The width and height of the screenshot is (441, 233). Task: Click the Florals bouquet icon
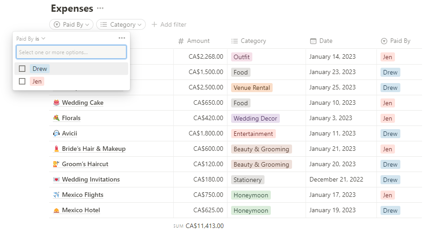pos(56,118)
